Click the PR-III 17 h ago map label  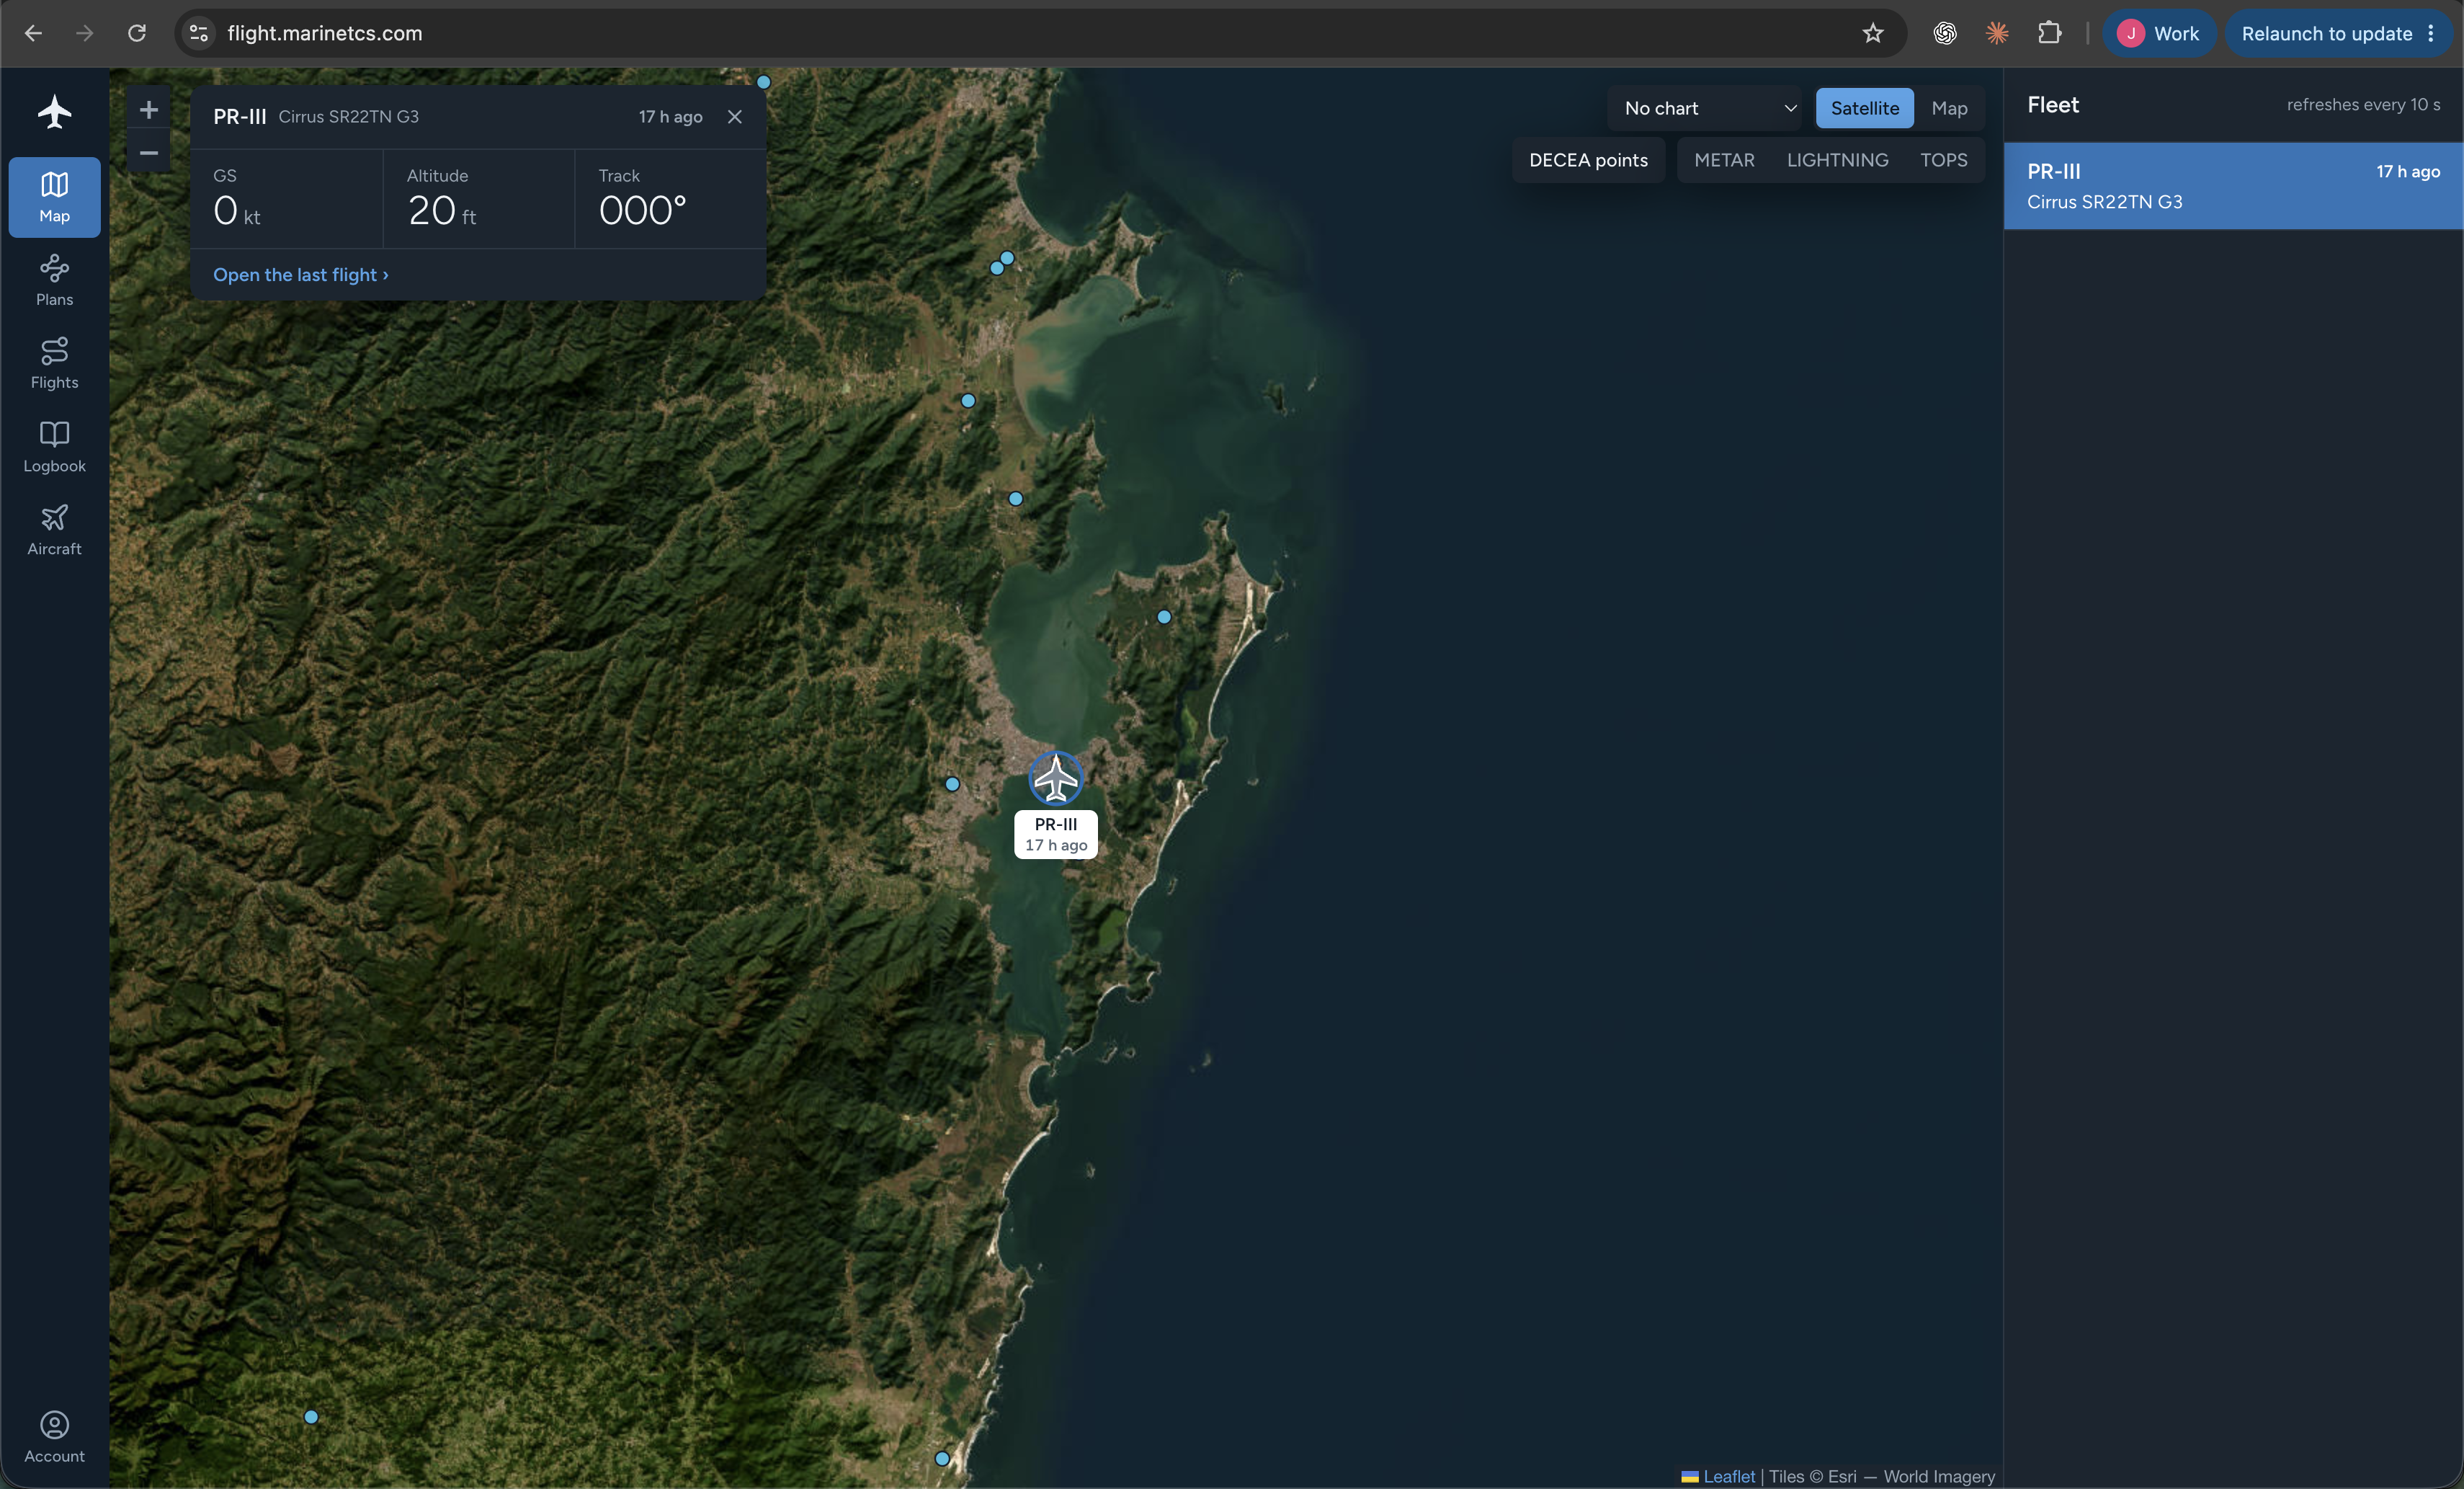click(1056, 835)
